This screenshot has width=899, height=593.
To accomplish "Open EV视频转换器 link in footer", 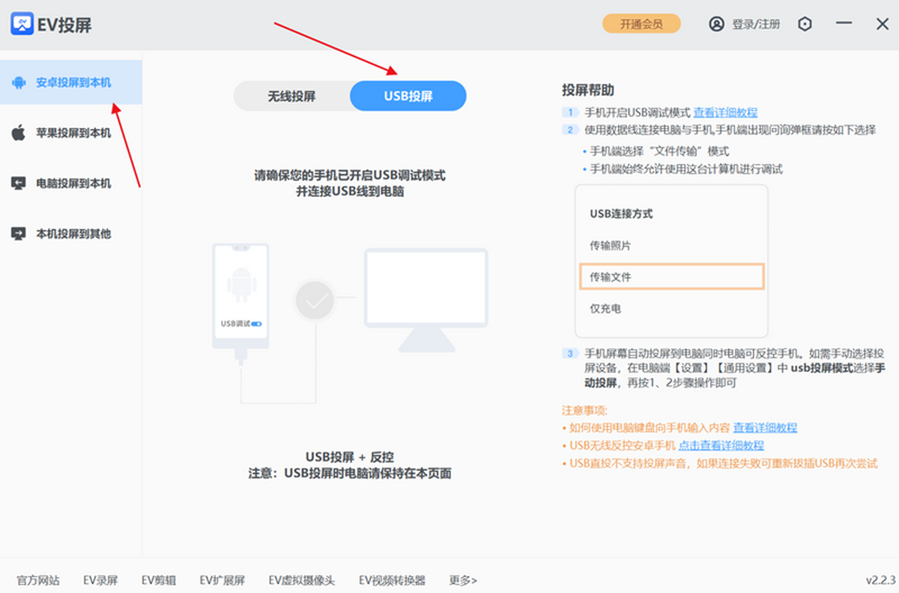I will tap(392, 580).
